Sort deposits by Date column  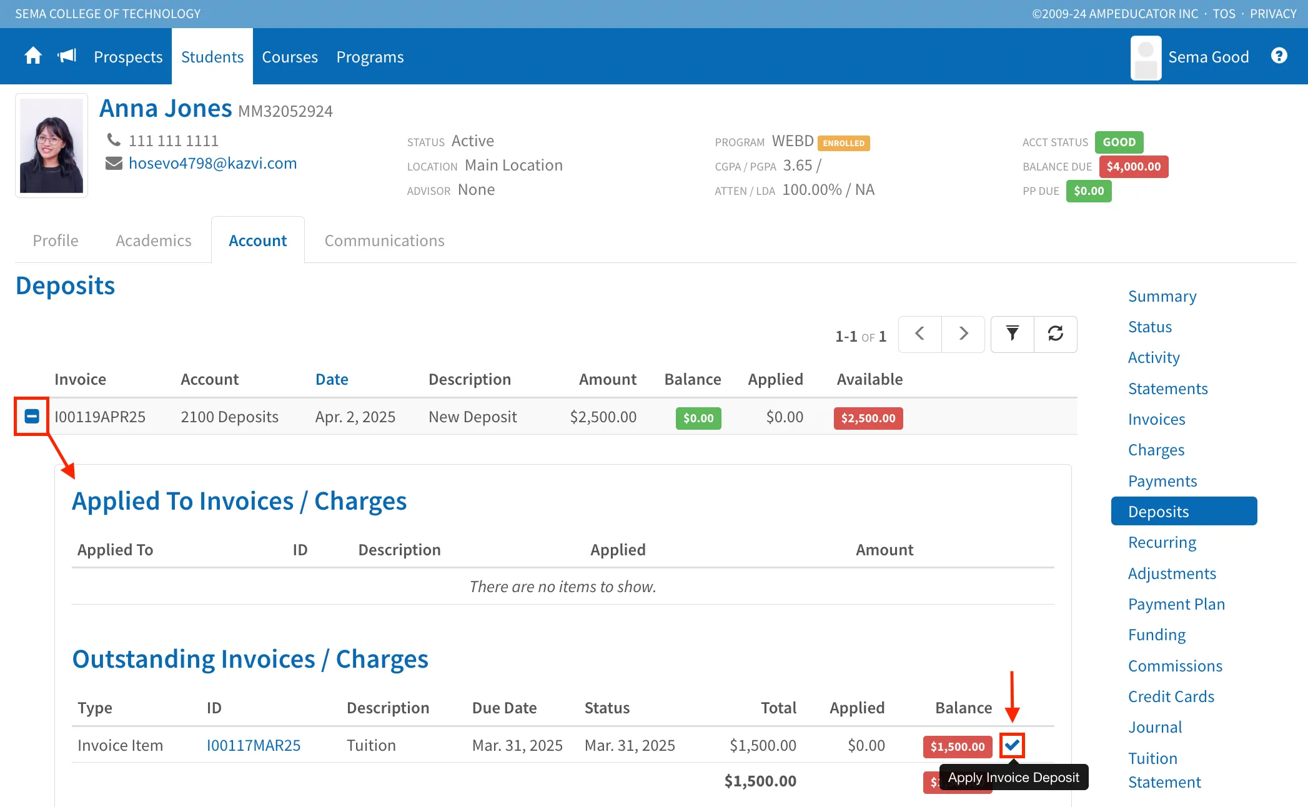pos(332,379)
